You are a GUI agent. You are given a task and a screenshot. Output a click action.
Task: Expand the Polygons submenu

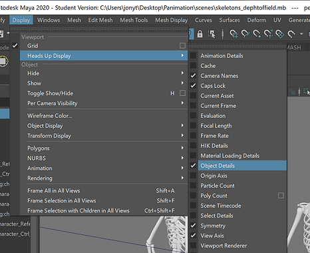coord(104,148)
